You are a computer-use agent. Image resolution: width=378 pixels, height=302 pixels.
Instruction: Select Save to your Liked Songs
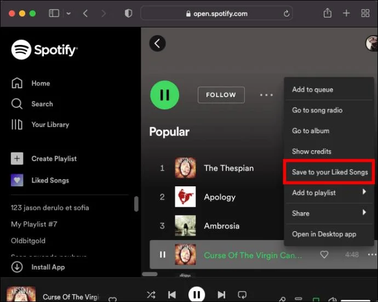coord(329,172)
